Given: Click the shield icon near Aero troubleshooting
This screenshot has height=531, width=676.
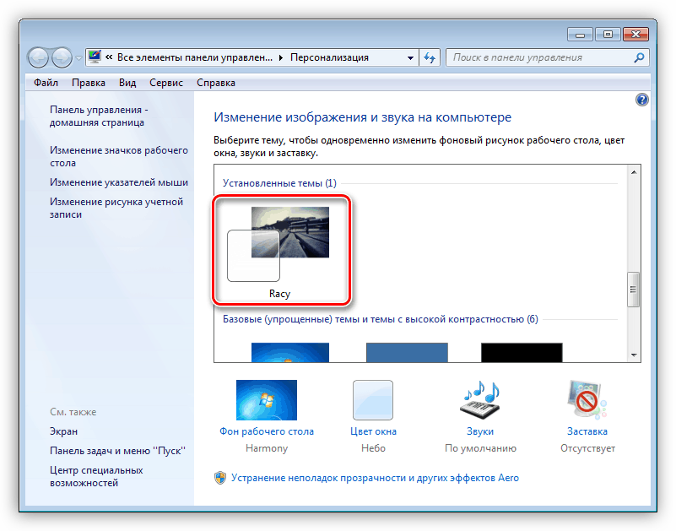Looking at the screenshot, I should [220, 478].
